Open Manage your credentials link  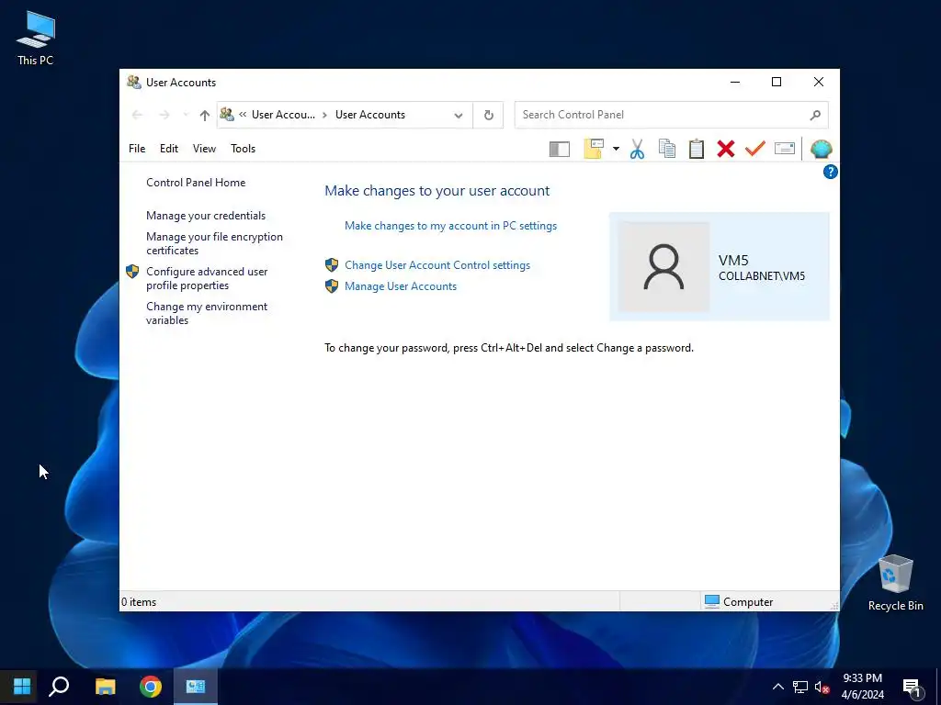tap(206, 215)
